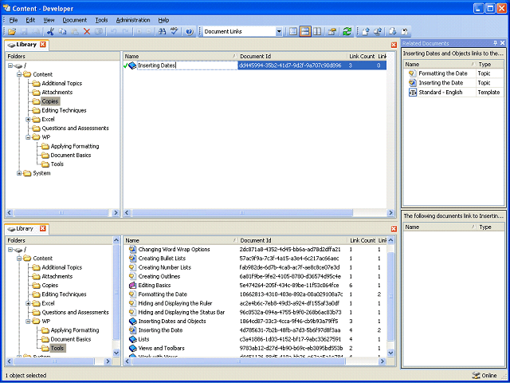Click the bottom document list vertical scrollbar
Viewport: 510px width, 383px height.
[x=391, y=296]
